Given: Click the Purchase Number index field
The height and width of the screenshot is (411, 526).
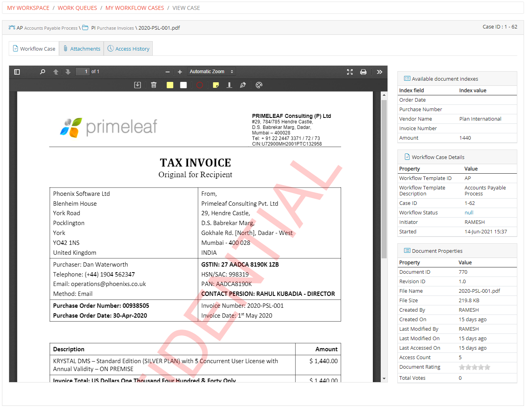Looking at the screenshot, I should coord(457,110).
